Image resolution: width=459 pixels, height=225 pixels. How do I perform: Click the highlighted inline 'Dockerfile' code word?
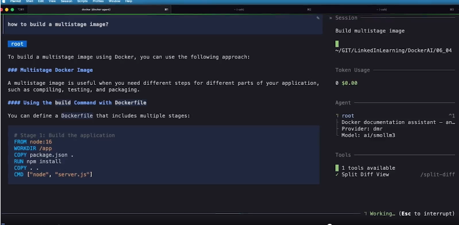click(x=77, y=116)
